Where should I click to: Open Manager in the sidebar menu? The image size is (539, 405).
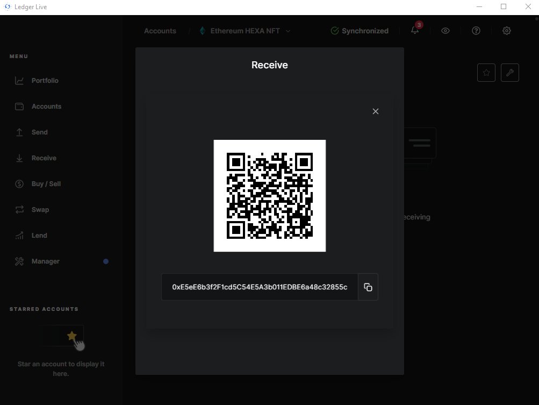[45, 261]
